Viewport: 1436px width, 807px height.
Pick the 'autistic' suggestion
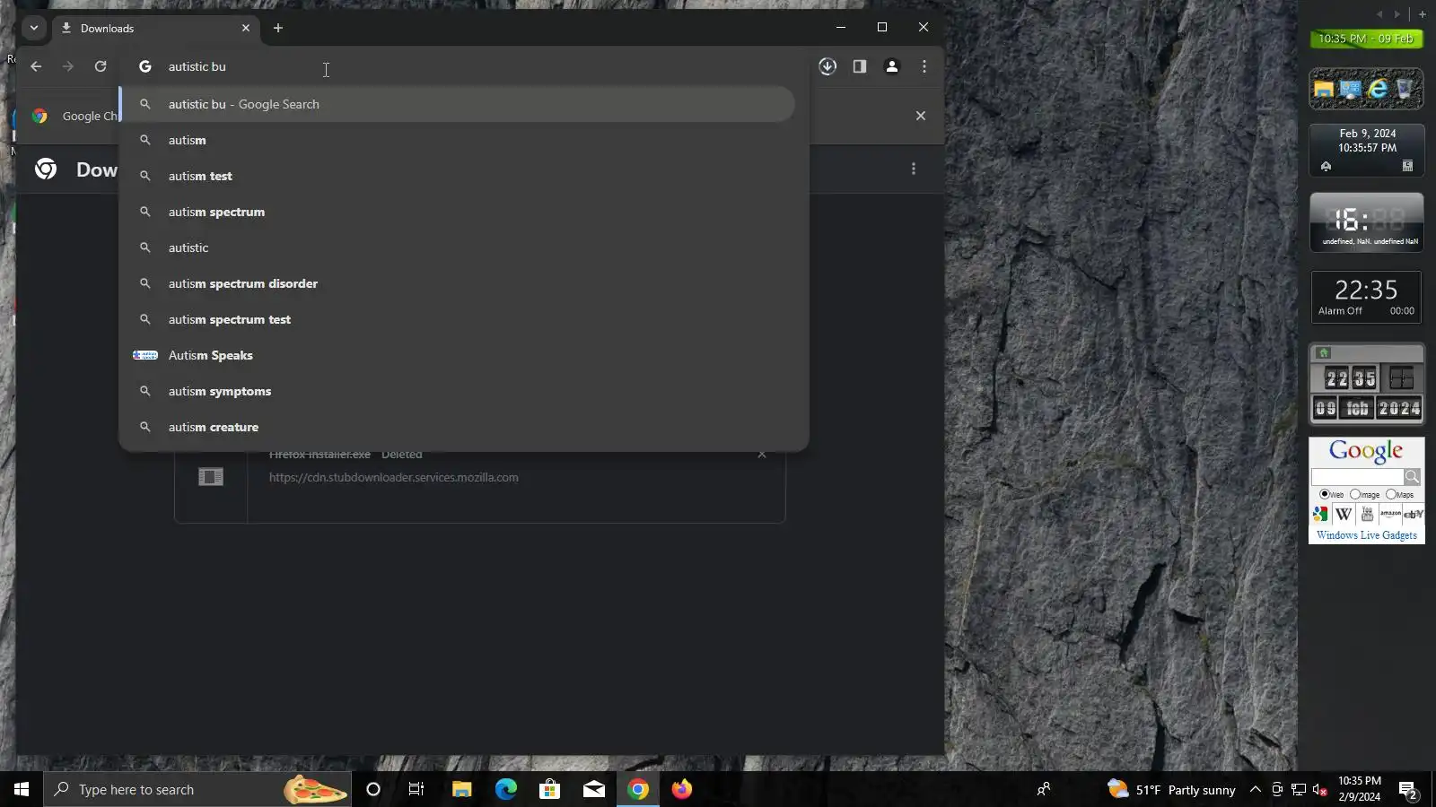(458, 247)
